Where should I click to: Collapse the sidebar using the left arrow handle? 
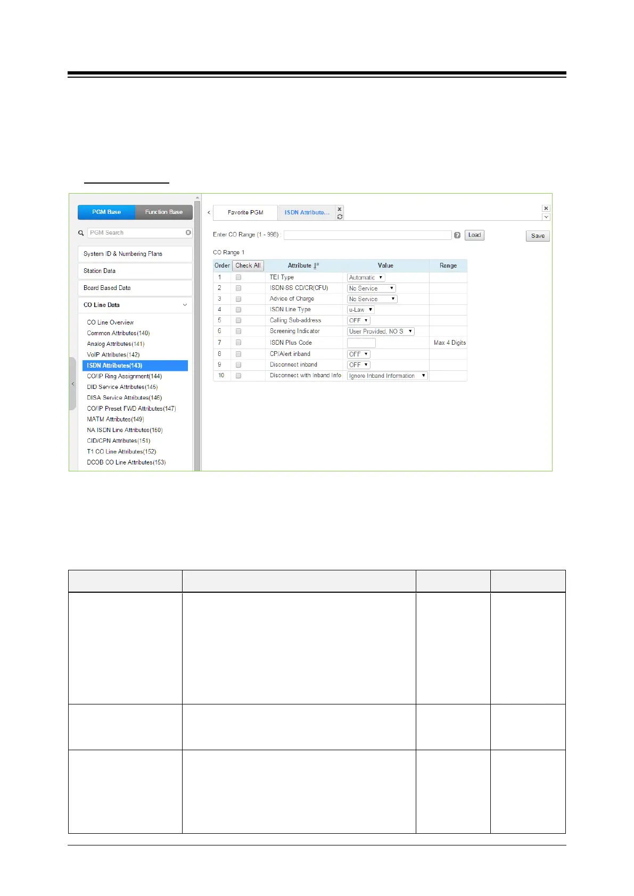(x=73, y=384)
